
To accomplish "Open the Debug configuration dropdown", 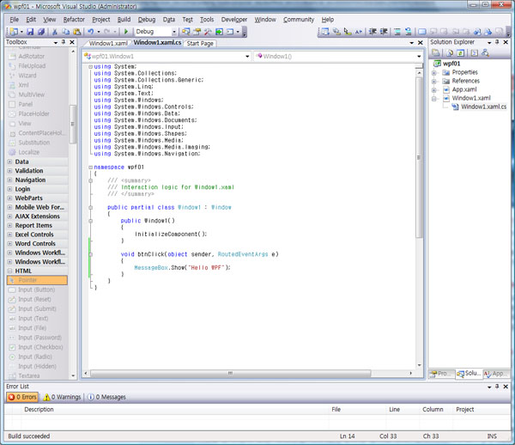I will coord(174,32).
